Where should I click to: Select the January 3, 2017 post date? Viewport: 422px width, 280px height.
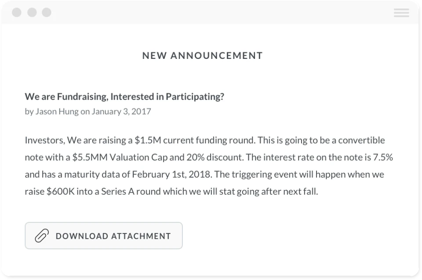(x=121, y=111)
